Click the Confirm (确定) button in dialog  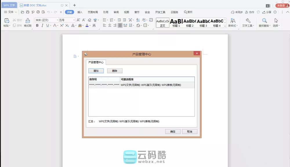click(173, 132)
